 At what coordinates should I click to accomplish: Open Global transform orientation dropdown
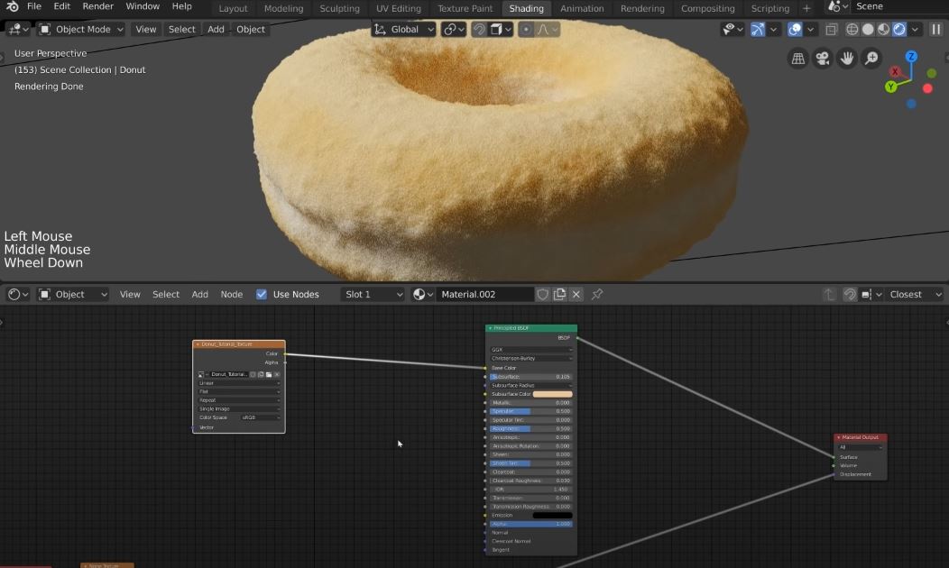coord(404,29)
